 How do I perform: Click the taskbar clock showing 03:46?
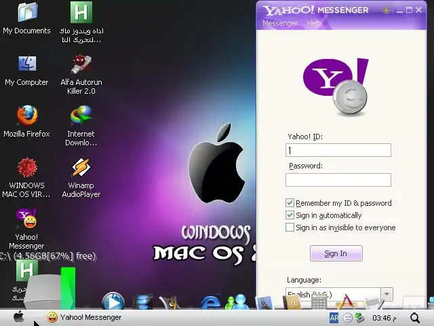[384, 318]
